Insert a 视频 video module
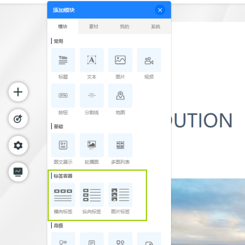 point(149,60)
